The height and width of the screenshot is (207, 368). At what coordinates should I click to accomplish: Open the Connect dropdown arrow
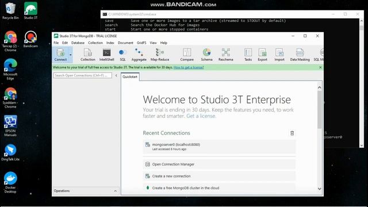coord(70,55)
